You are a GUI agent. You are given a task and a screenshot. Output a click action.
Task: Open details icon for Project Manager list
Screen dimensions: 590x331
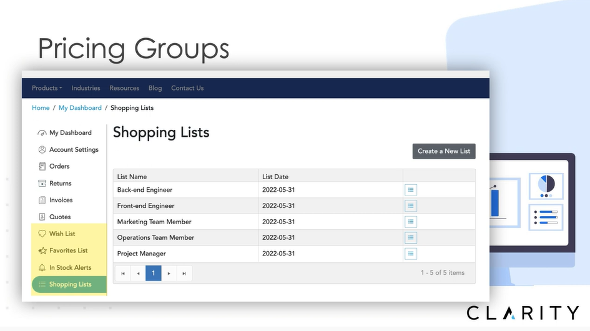click(x=411, y=254)
